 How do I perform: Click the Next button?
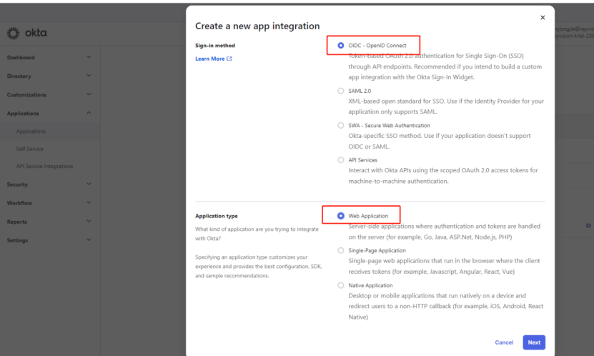pyautogui.click(x=534, y=342)
